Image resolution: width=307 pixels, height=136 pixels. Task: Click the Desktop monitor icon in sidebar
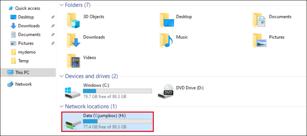pyautogui.click(x=13, y=17)
